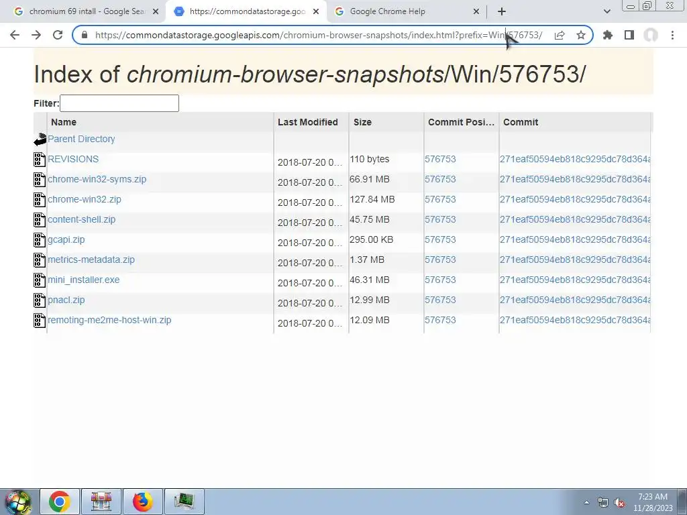Image resolution: width=687 pixels, height=515 pixels.
Task: Open the tab search dropdown arrow
Action: (606, 11)
